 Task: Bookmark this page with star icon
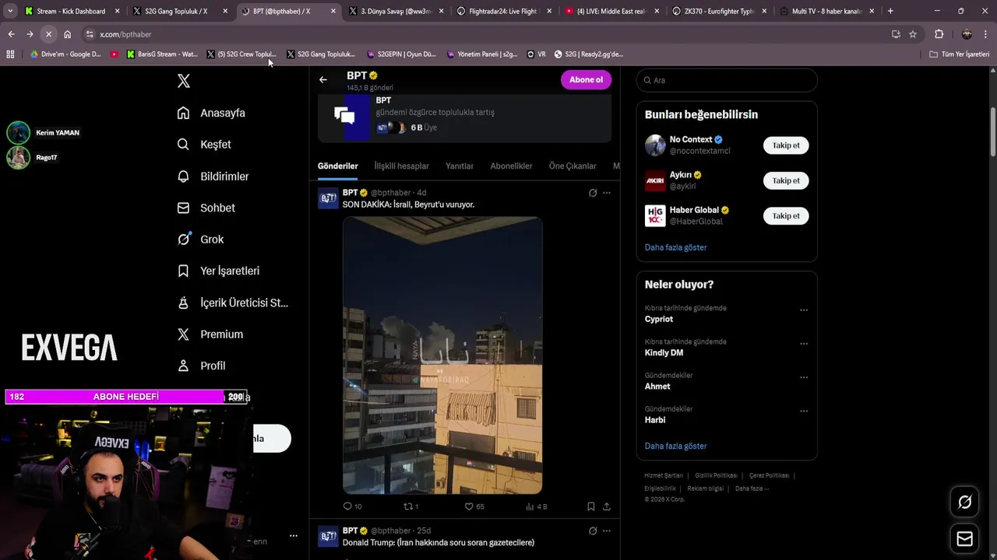913,34
